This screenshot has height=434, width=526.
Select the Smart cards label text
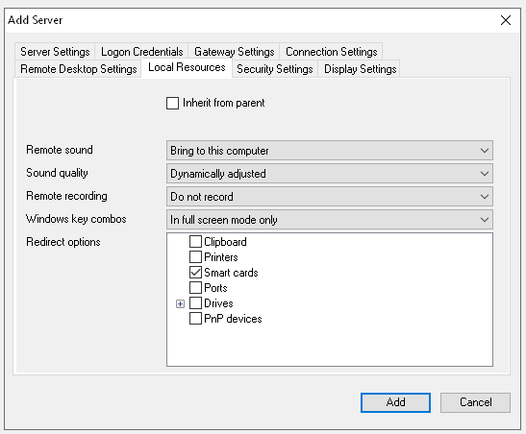(231, 273)
